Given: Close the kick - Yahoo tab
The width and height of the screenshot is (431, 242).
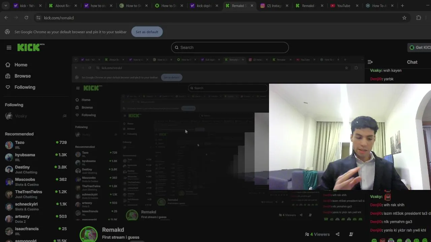Looking at the screenshot, I should (40, 6).
